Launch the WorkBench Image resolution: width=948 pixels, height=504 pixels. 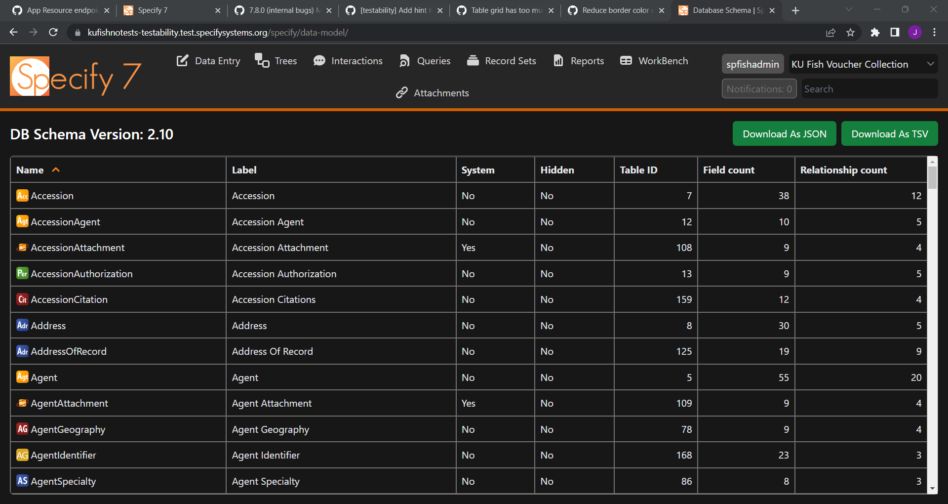click(653, 61)
